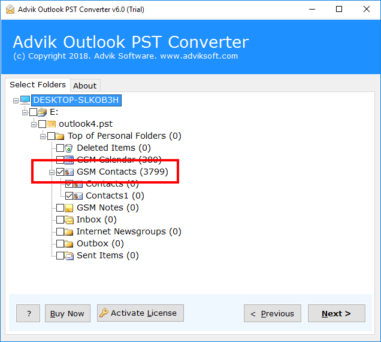Minimize the Advik PST Converter window

pyautogui.click(x=312, y=9)
